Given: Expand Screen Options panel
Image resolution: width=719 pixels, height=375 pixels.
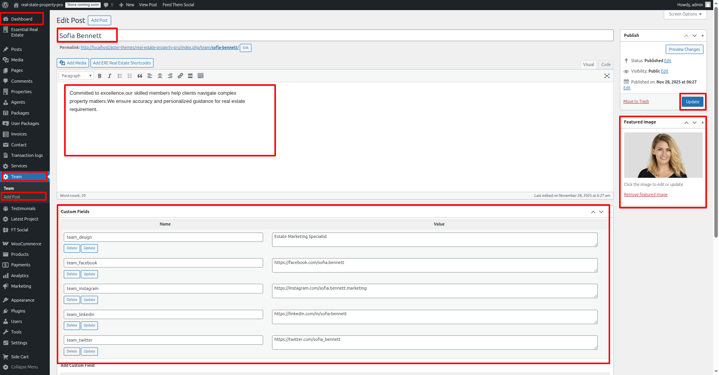Looking at the screenshot, I should click(685, 14).
